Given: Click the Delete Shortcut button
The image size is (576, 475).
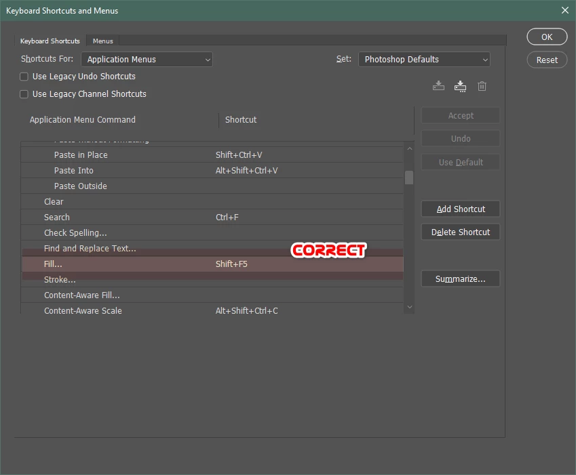Looking at the screenshot, I should [x=461, y=232].
